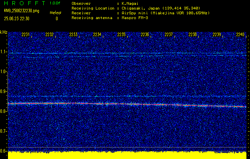
Task: Click the Receiving Location label
Action: tap(93, 8)
